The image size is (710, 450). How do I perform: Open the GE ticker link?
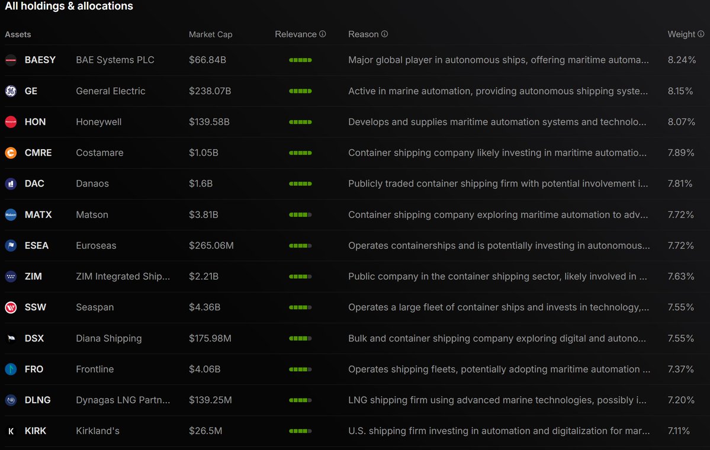click(31, 91)
